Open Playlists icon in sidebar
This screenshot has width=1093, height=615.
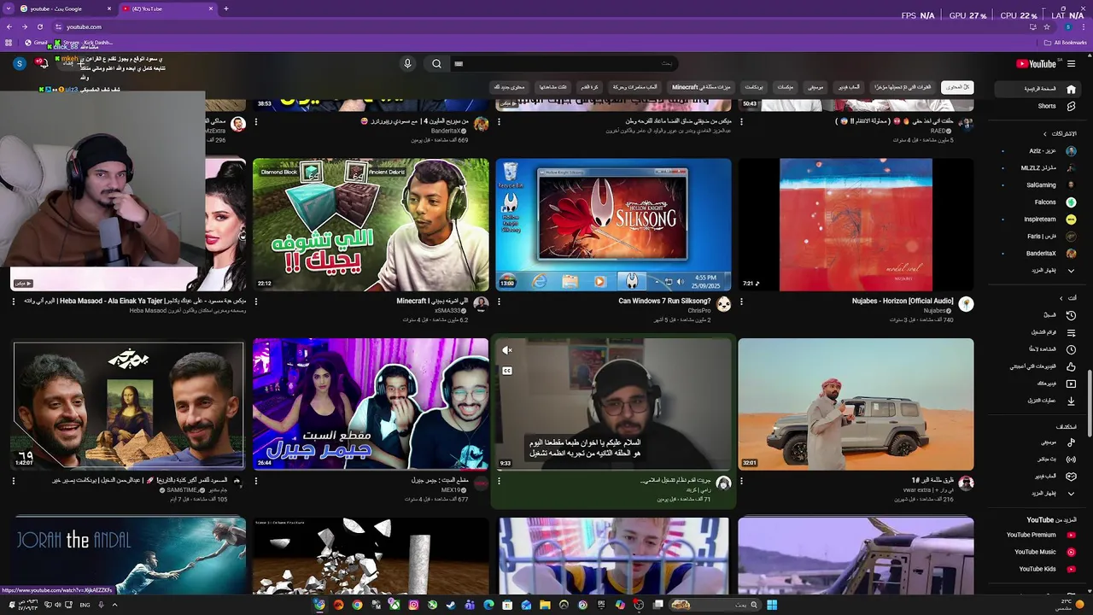1071,332
